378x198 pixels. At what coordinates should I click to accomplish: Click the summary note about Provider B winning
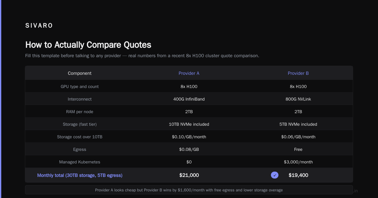tap(189, 190)
